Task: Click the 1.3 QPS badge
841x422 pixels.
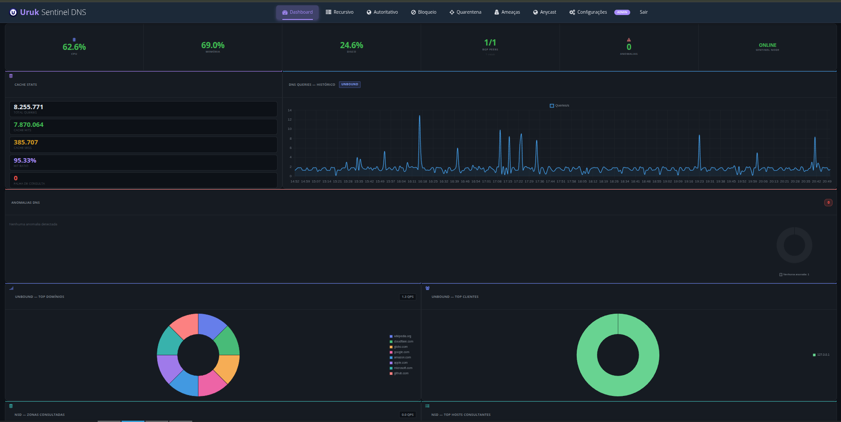Action: point(407,297)
